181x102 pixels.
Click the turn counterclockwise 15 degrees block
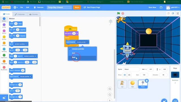pyautogui.click(x=18, y=36)
